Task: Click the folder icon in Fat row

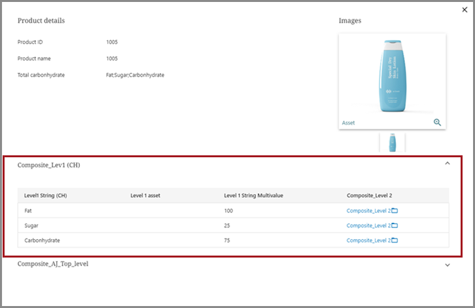Action: coord(395,210)
